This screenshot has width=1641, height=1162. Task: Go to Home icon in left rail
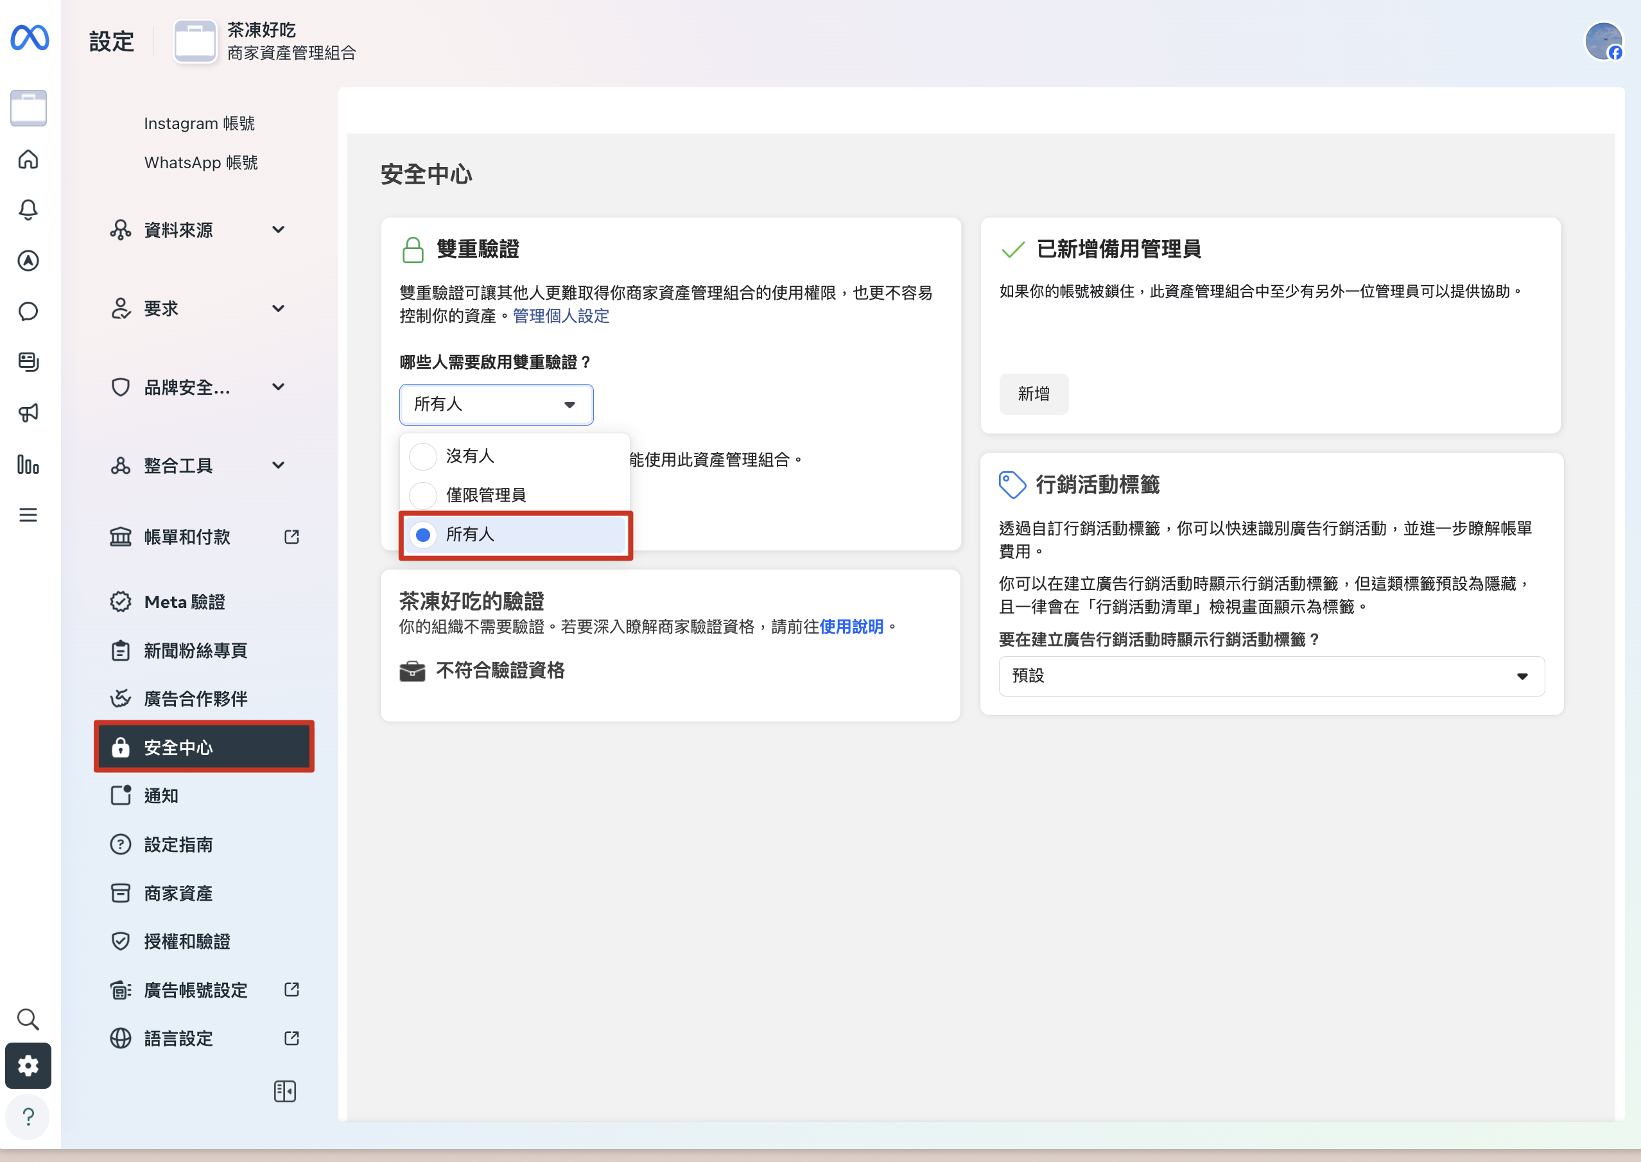(x=28, y=159)
